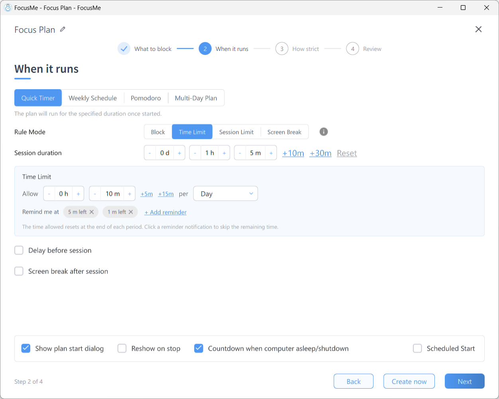Remove the "5 m left" reminder chip
Viewport: 499px width, 399px height.
92,212
